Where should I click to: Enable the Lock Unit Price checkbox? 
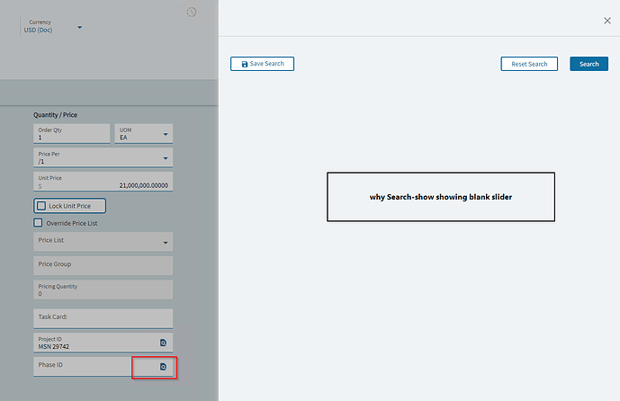tap(41, 206)
